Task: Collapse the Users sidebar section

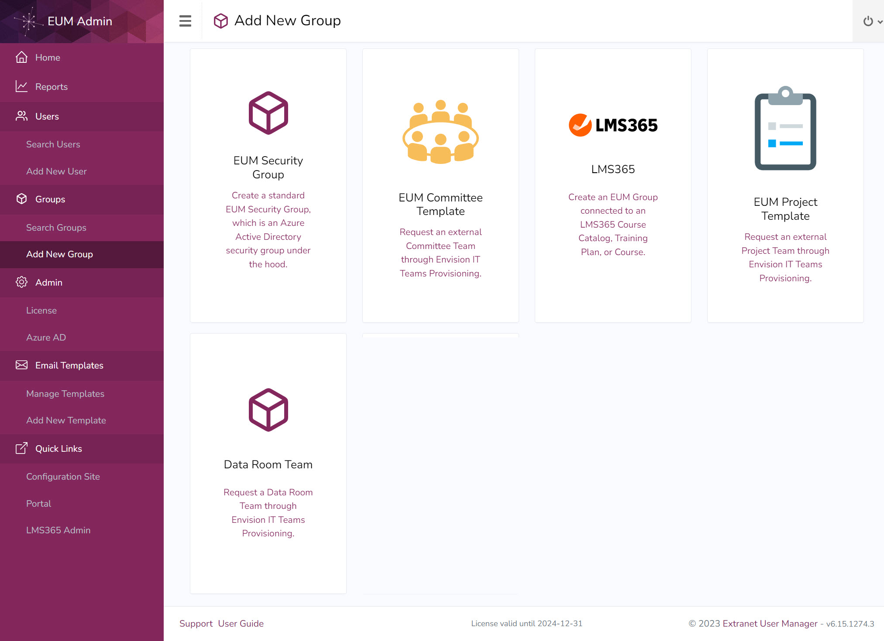Action: (47, 116)
